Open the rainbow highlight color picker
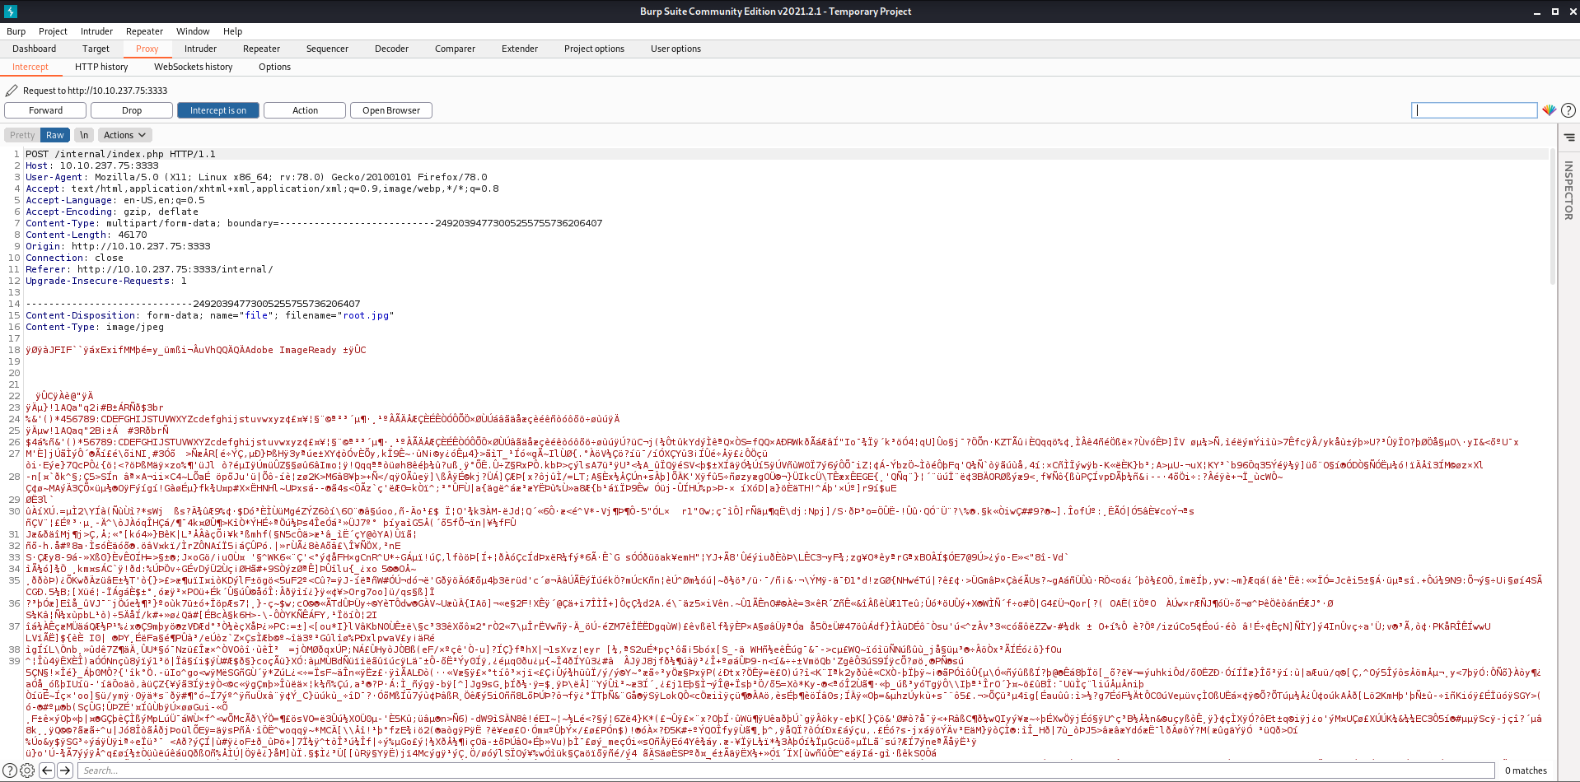1580x782 pixels. click(1550, 110)
